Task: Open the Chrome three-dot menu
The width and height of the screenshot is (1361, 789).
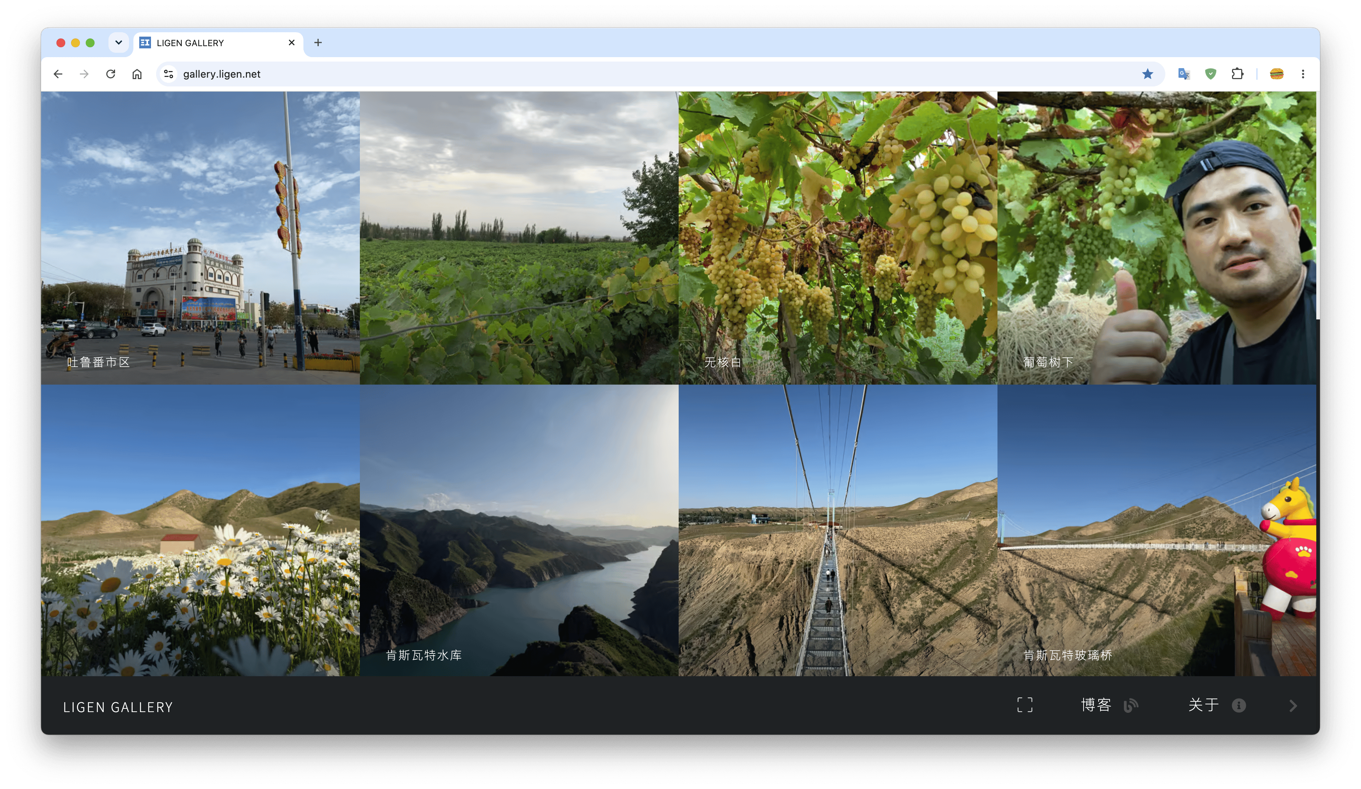Action: point(1303,74)
